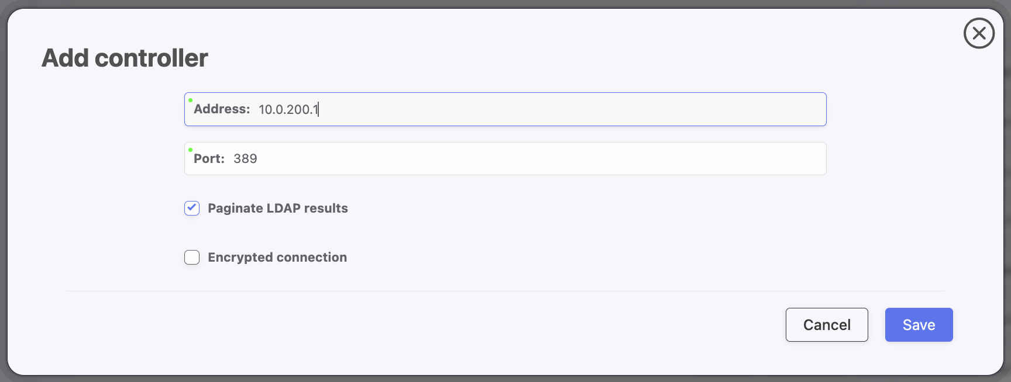The image size is (1011, 382).
Task: Click the X glyph in the circular close icon
Action: pos(979,33)
